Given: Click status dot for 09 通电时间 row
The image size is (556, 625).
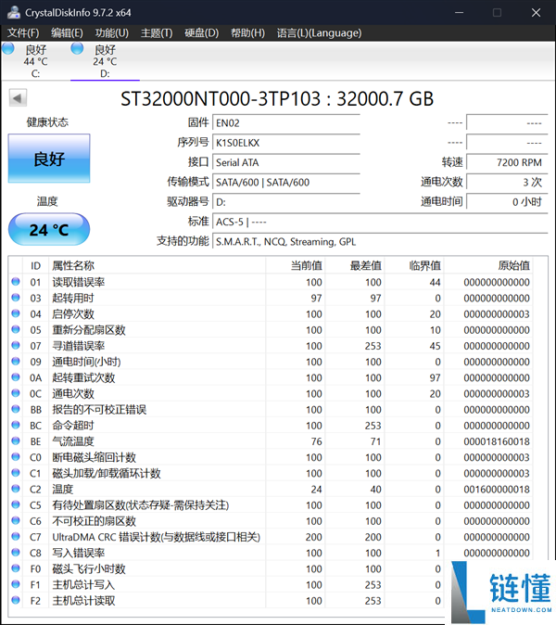Looking at the screenshot, I should (x=16, y=361).
